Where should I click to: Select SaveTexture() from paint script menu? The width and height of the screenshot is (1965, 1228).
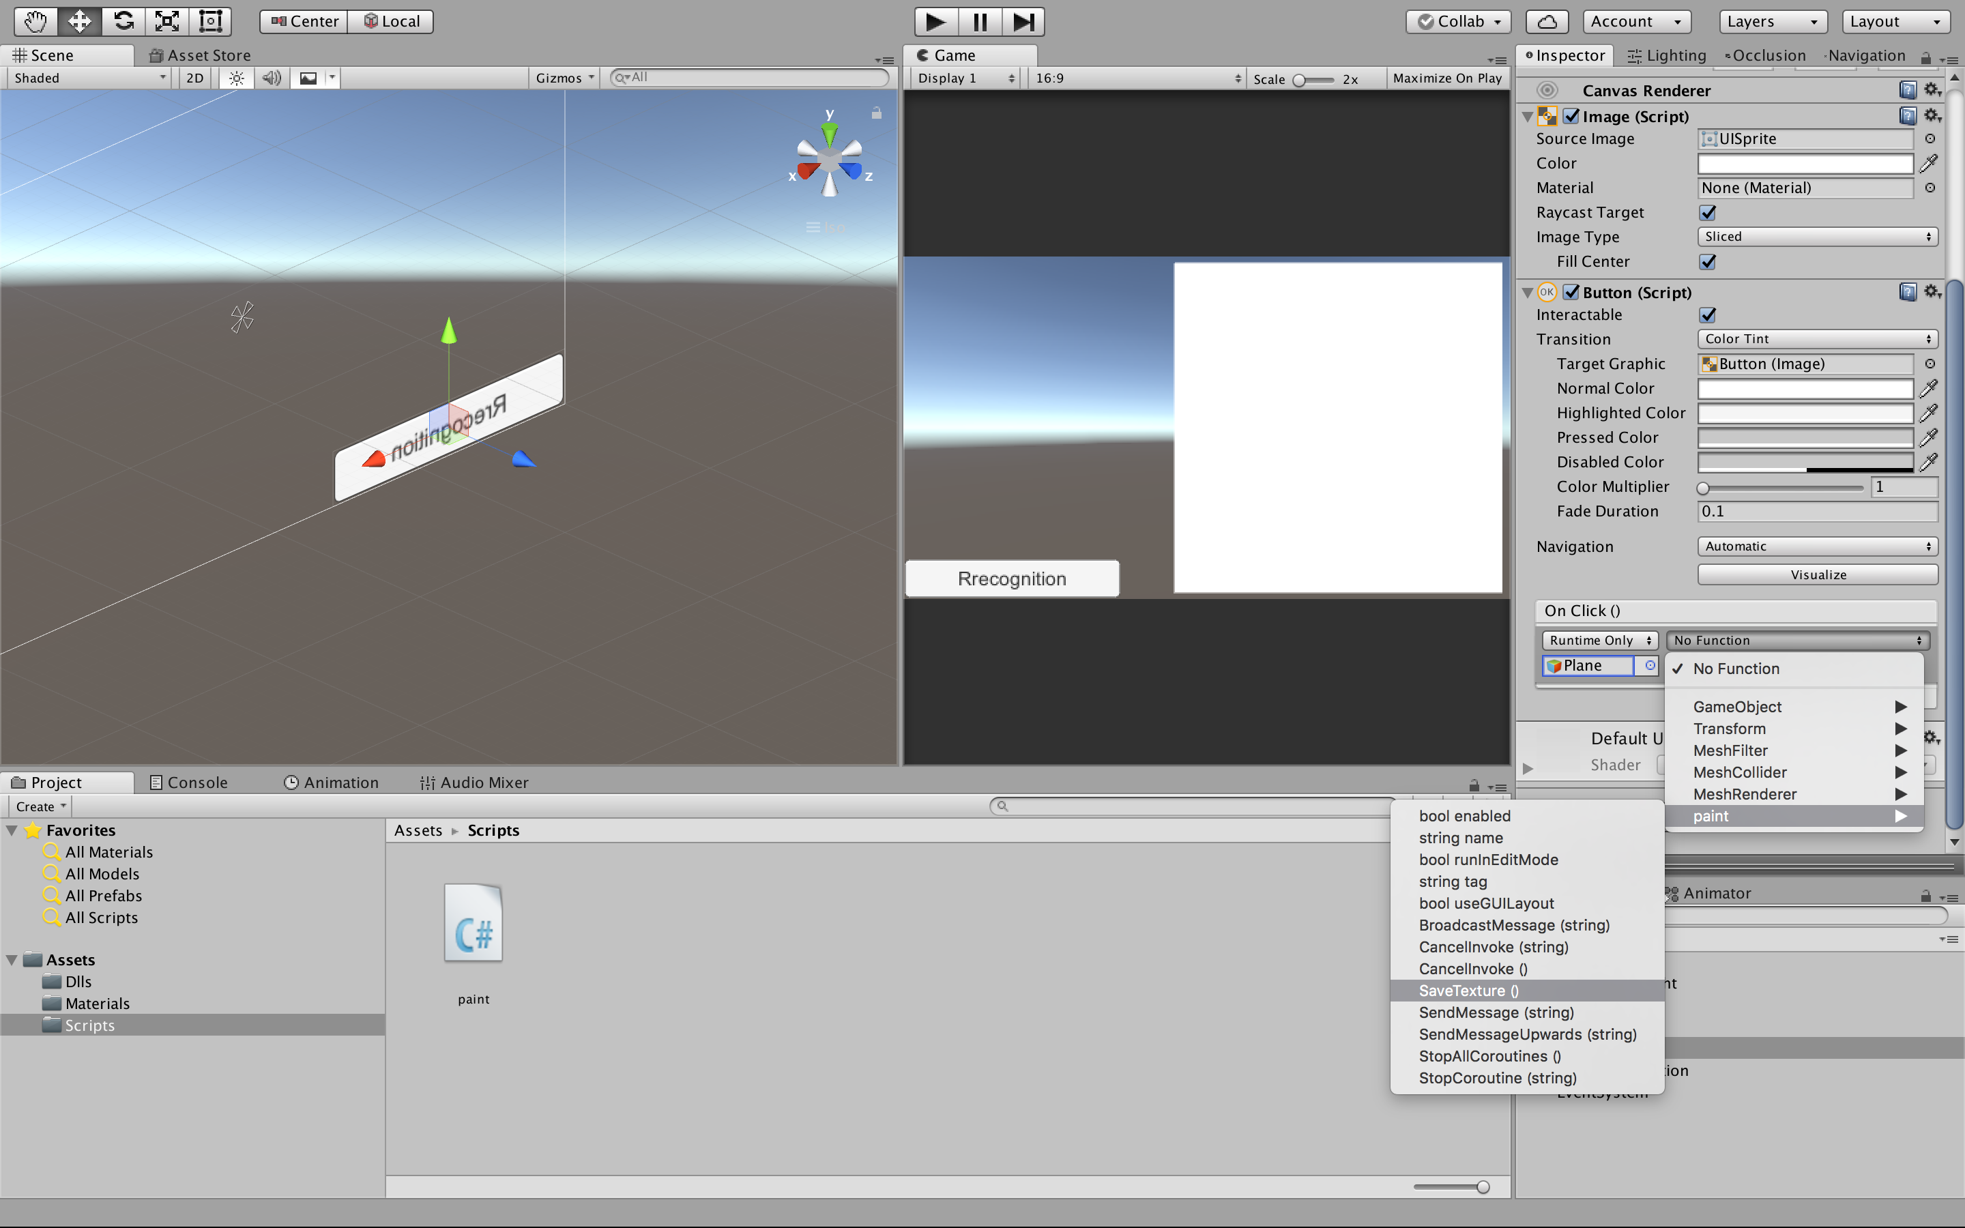point(1468,991)
